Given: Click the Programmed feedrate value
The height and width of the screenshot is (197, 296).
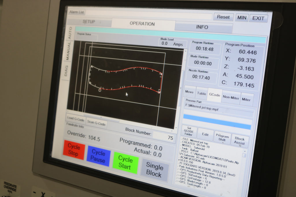Looking at the screenshot, I should pos(158,148).
